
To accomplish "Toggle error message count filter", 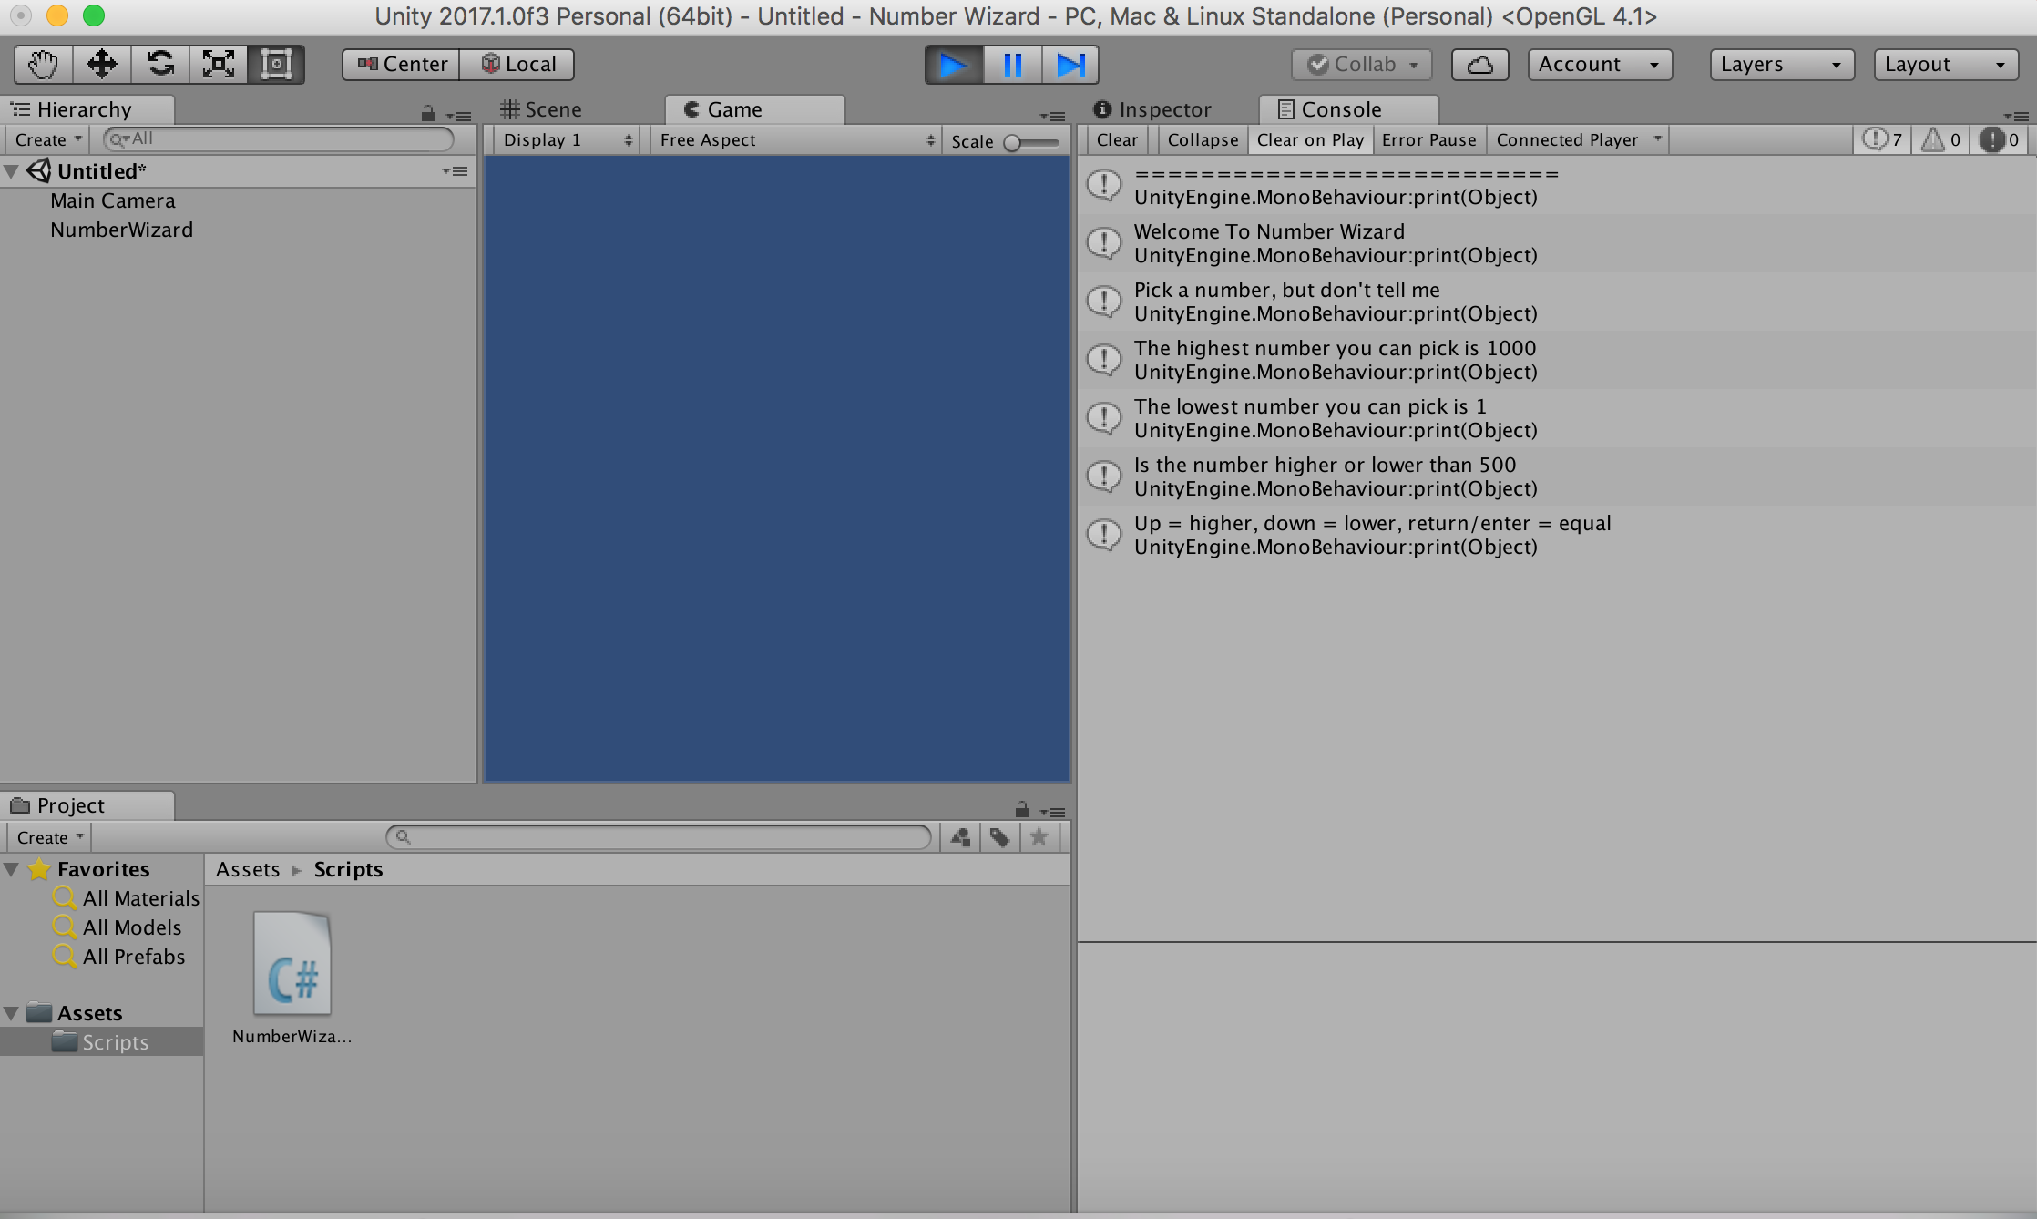I will 2001,139.
